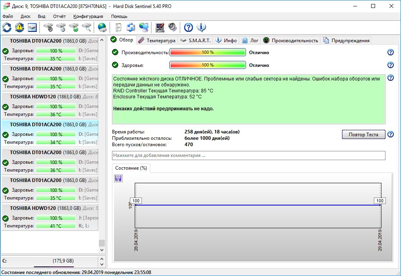The image size is (401, 276).
Task: Click the right 100 data label on chart
Action: (380, 201)
